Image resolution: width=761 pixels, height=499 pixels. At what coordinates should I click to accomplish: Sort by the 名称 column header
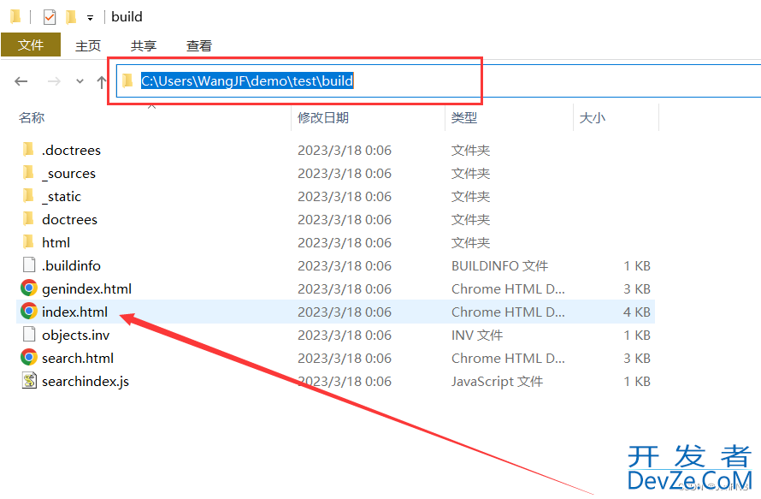[32, 117]
